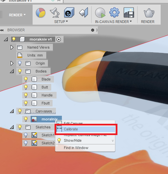The image size is (168, 174).
Task: Click Capture Image save icon
Action: pyautogui.click(x=129, y=13)
